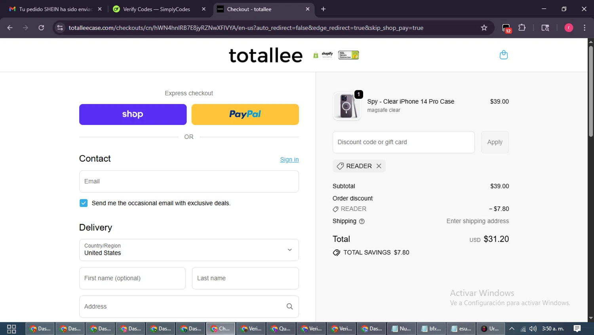Screen dimensions: 594x335
Task: Click the side panel search icon
Action: tap(545, 28)
